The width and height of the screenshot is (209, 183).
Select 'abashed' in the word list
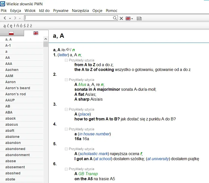22,173
